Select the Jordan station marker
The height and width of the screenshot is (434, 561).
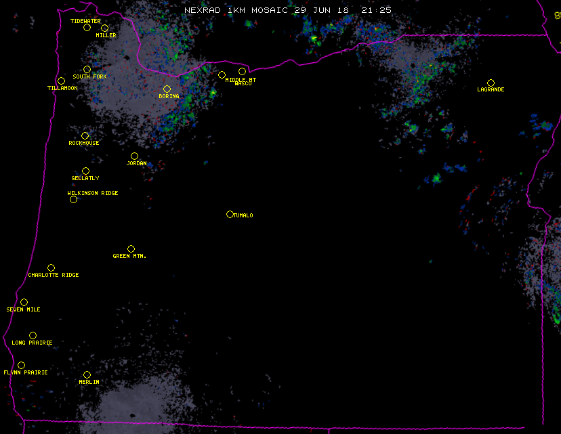point(134,156)
